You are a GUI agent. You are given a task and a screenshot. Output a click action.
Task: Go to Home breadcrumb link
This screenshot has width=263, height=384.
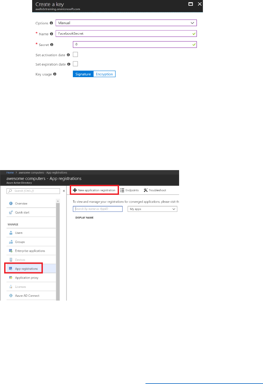tap(10, 172)
